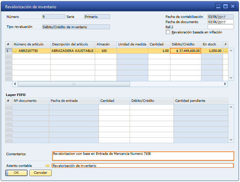Click link arrow next to item ABRZ107730
240x182 pixels.
click(15, 51)
